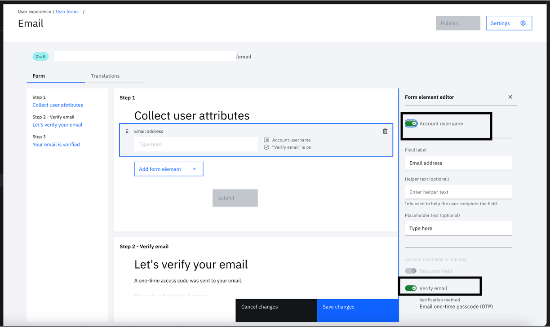This screenshot has height=327, width=550.
Task: Click the Collect user attributes heading
Action: click(x=192, y=115)
